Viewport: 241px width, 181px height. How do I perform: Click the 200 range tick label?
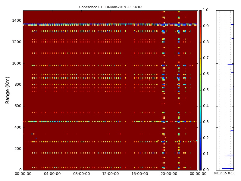pyautogui.click(x=18, y=149)
